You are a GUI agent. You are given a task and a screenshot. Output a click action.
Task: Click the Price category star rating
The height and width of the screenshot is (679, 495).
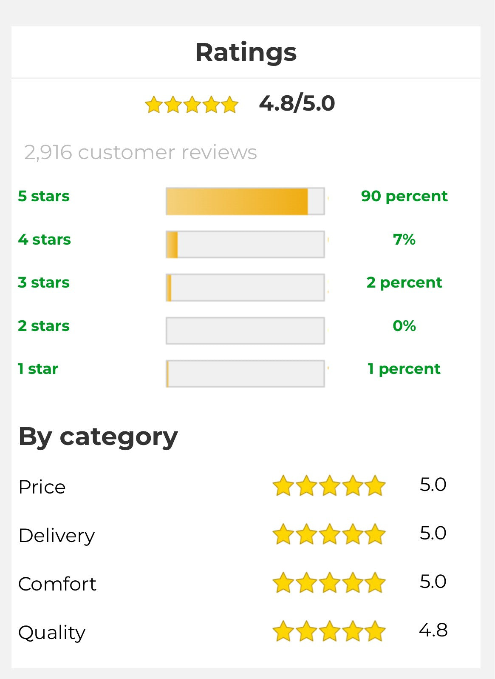point(328,486)
